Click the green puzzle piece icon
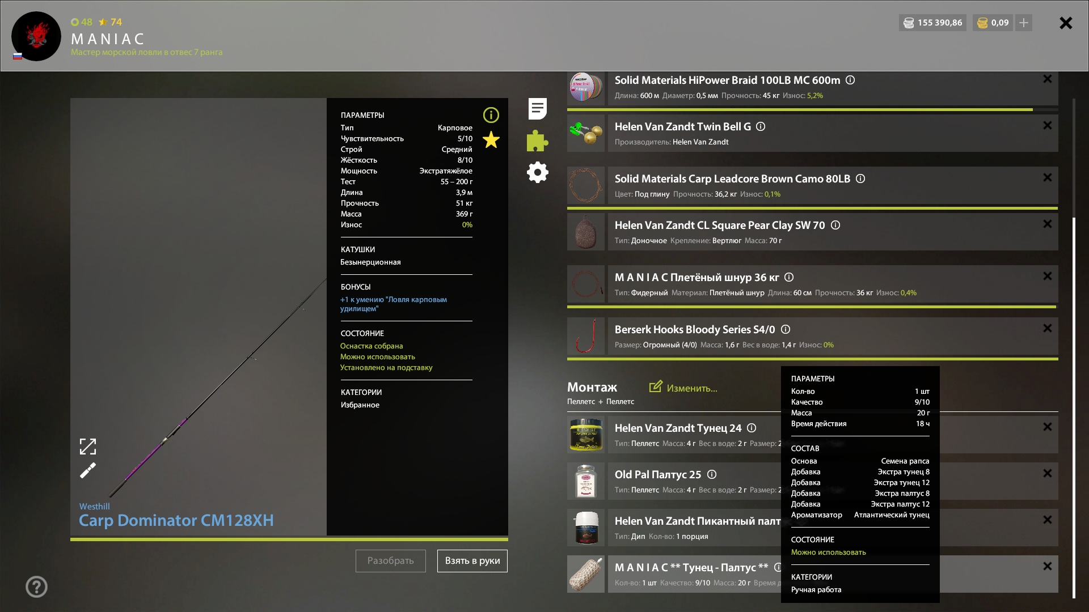The image size is (1089, 612). (537, 141)
